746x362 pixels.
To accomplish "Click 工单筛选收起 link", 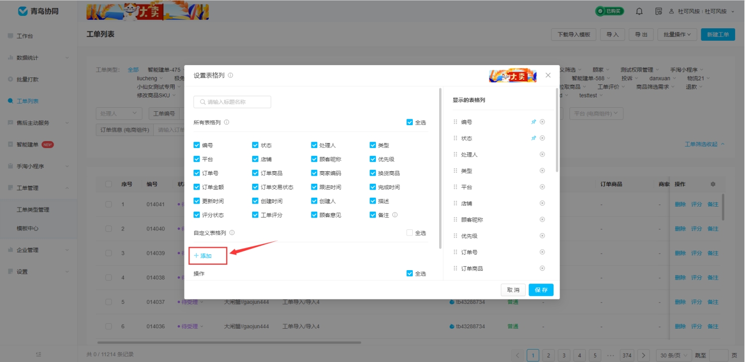I will pyautogui.click(x=704, y=144).
